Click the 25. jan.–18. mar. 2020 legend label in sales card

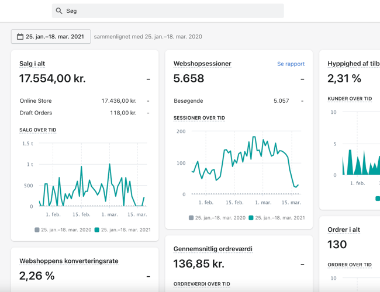(66, 230)
